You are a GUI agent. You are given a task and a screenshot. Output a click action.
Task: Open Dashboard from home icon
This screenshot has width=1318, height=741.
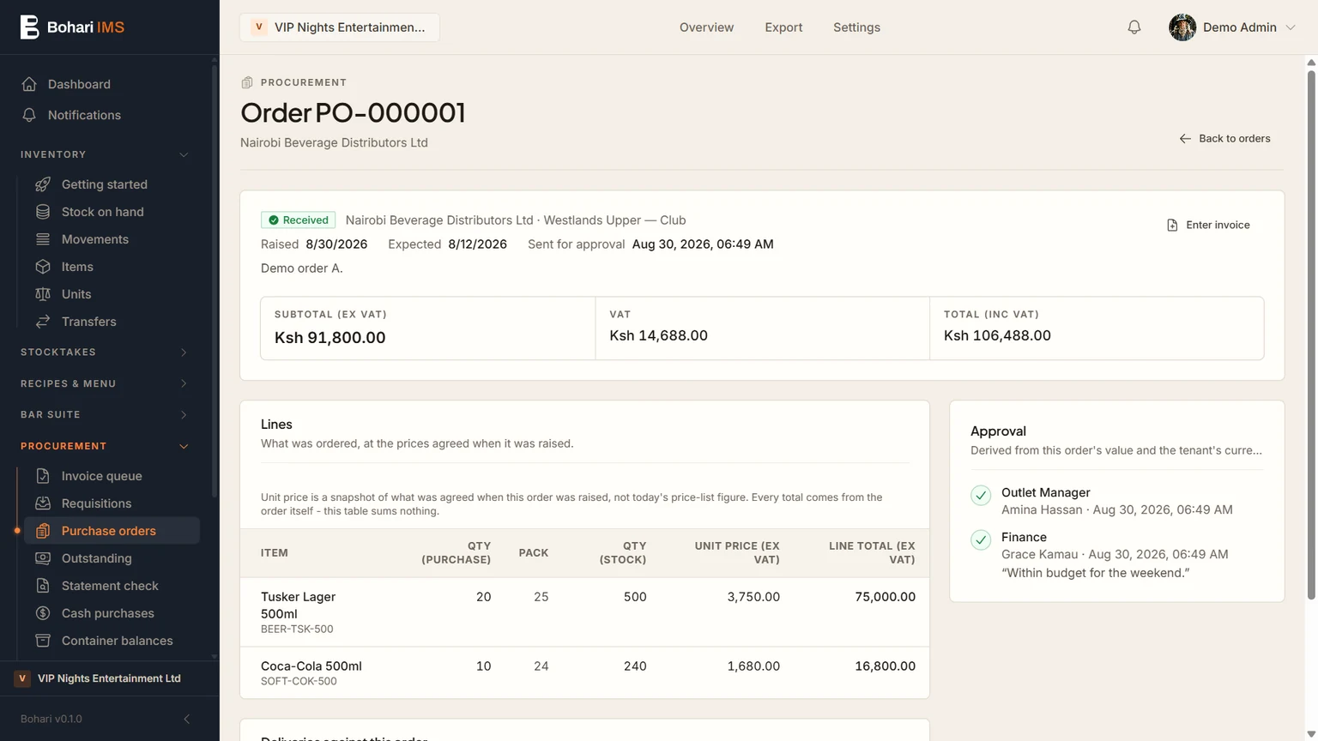[29, 84]
